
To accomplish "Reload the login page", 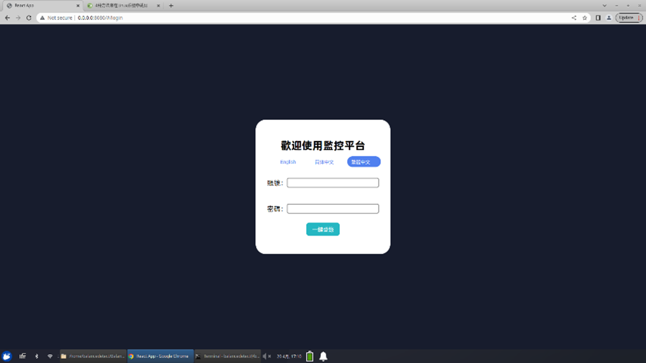I will coord(28,18).
